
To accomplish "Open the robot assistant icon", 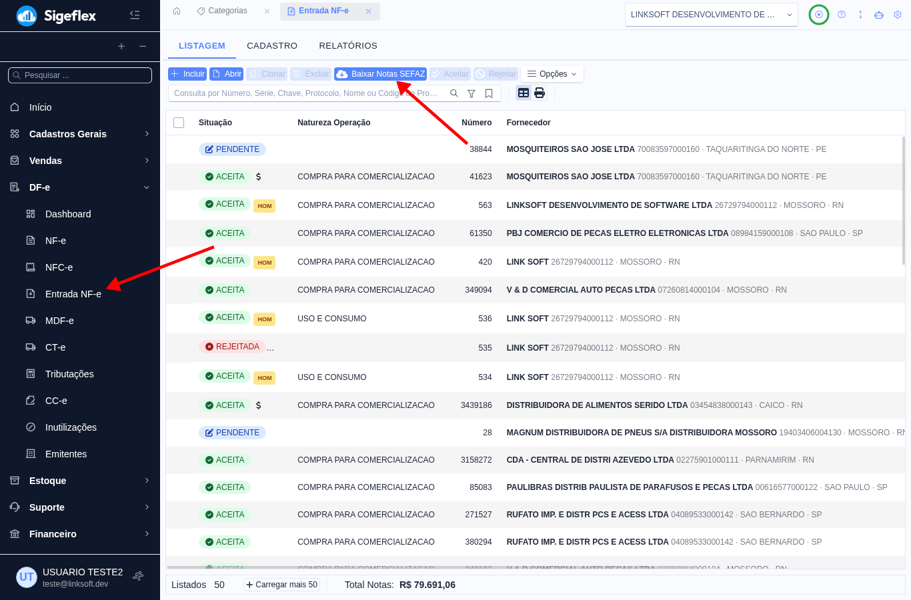I will (x=879, y=15).
